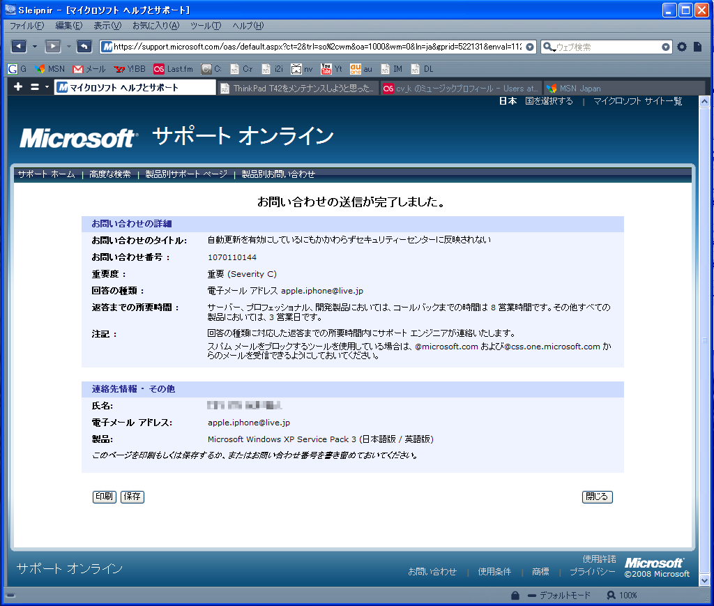Open the forward button history dropdown arrow

pos(69,47)
